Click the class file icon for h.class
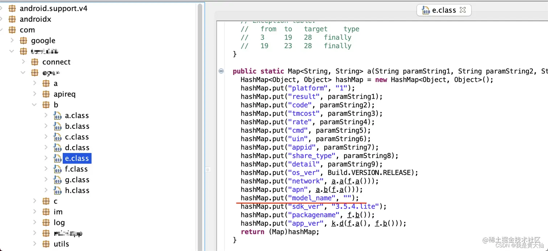 (x=58, y=190)
